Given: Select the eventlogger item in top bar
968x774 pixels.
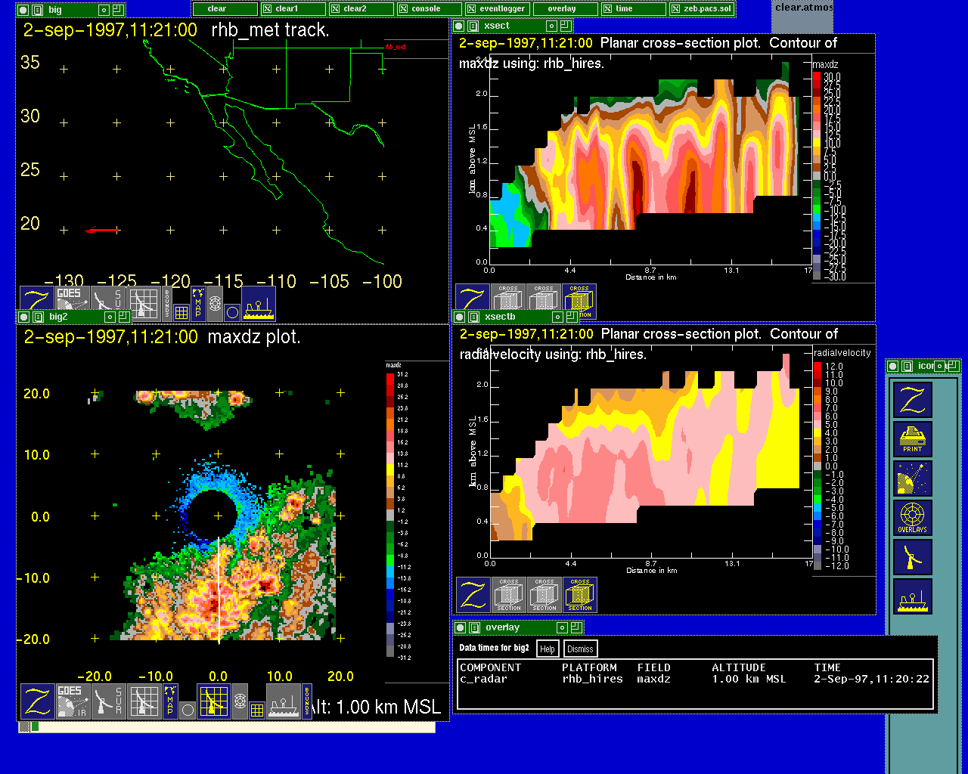Looking at the screenshot, I should pos(496,9).
